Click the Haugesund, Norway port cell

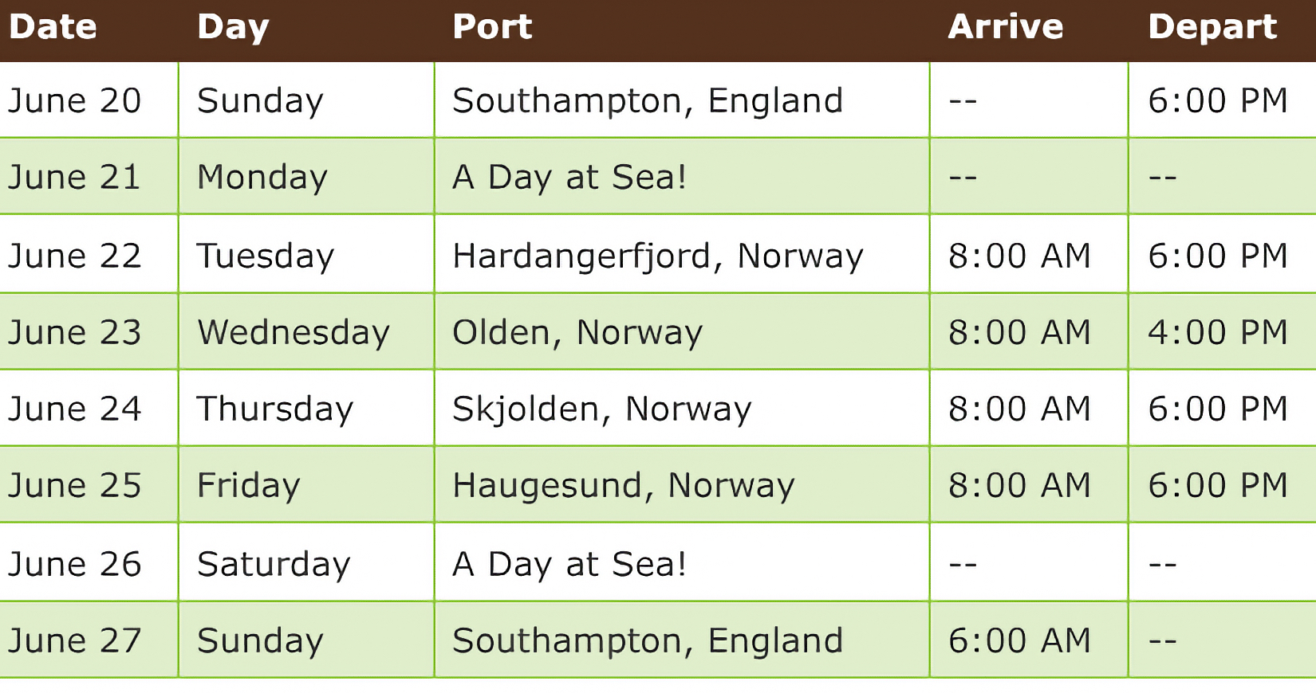point(623,485)
